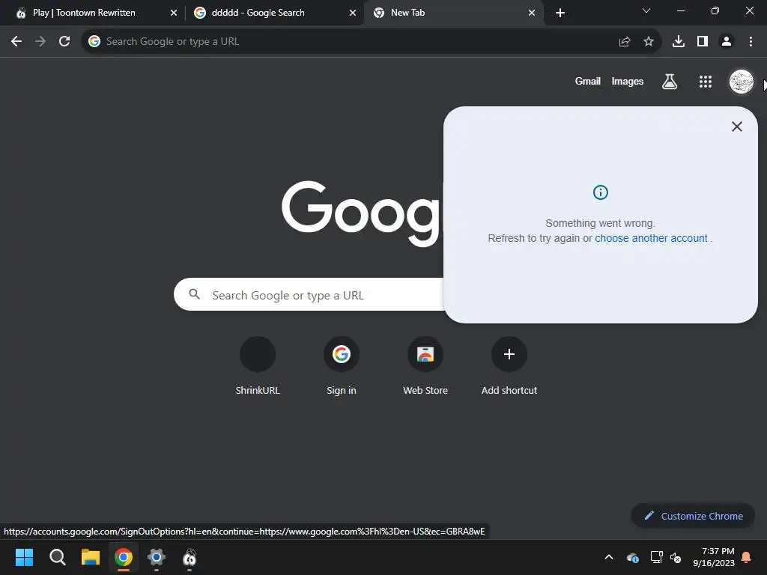Click the OneDrive cloud tray icon

tap(632, 557)
